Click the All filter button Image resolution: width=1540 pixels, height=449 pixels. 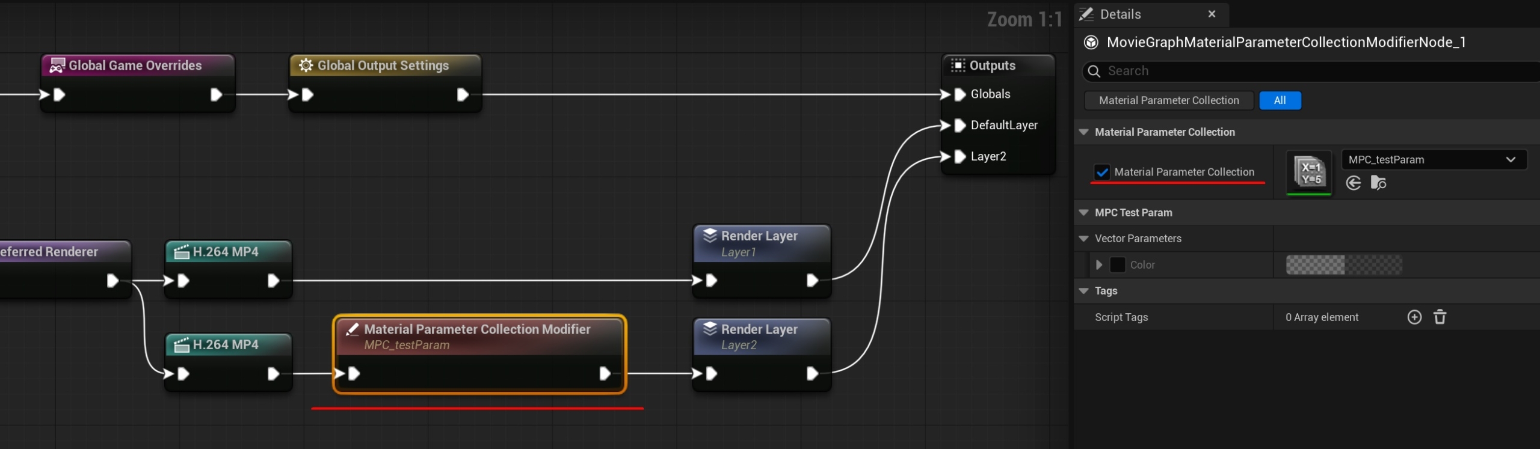click(1280, 100)
